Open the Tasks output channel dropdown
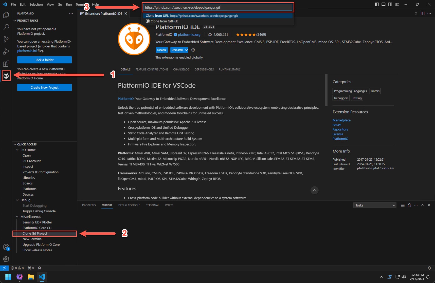 pyautogui.click(x=375, y=205)
